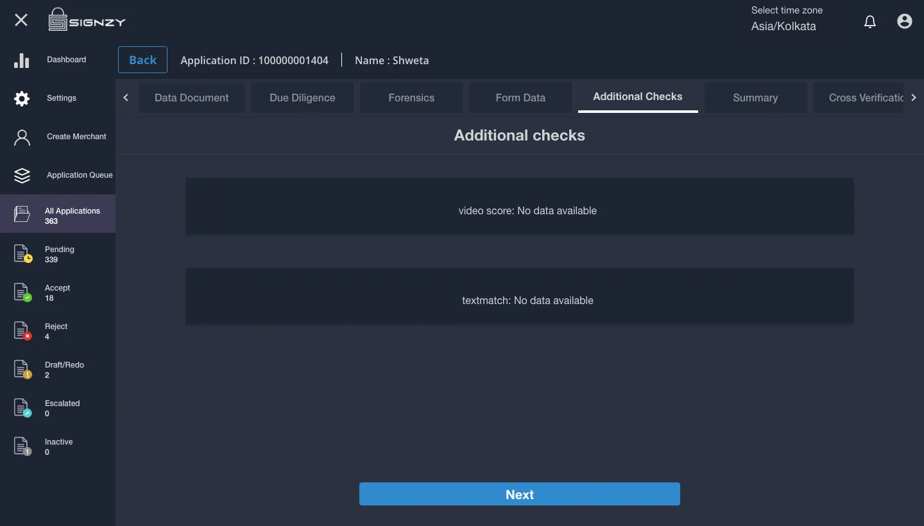
Task: Click the Pending document clock icon
Action: click(22, 253)
